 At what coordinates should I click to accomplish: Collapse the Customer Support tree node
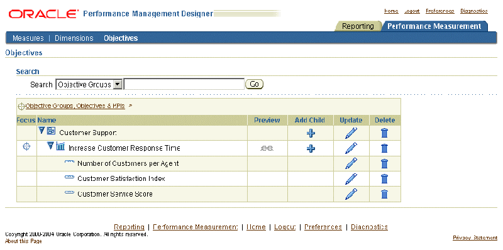pos(41,131)
